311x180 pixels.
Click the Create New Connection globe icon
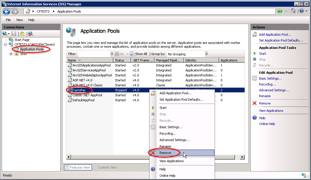point(5,34)
